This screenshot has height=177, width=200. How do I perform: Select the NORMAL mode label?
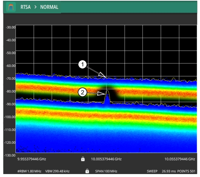[49, 7]
